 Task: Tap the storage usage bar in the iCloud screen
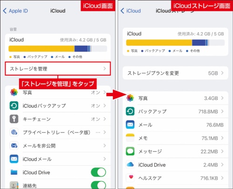tap(58, 49)
